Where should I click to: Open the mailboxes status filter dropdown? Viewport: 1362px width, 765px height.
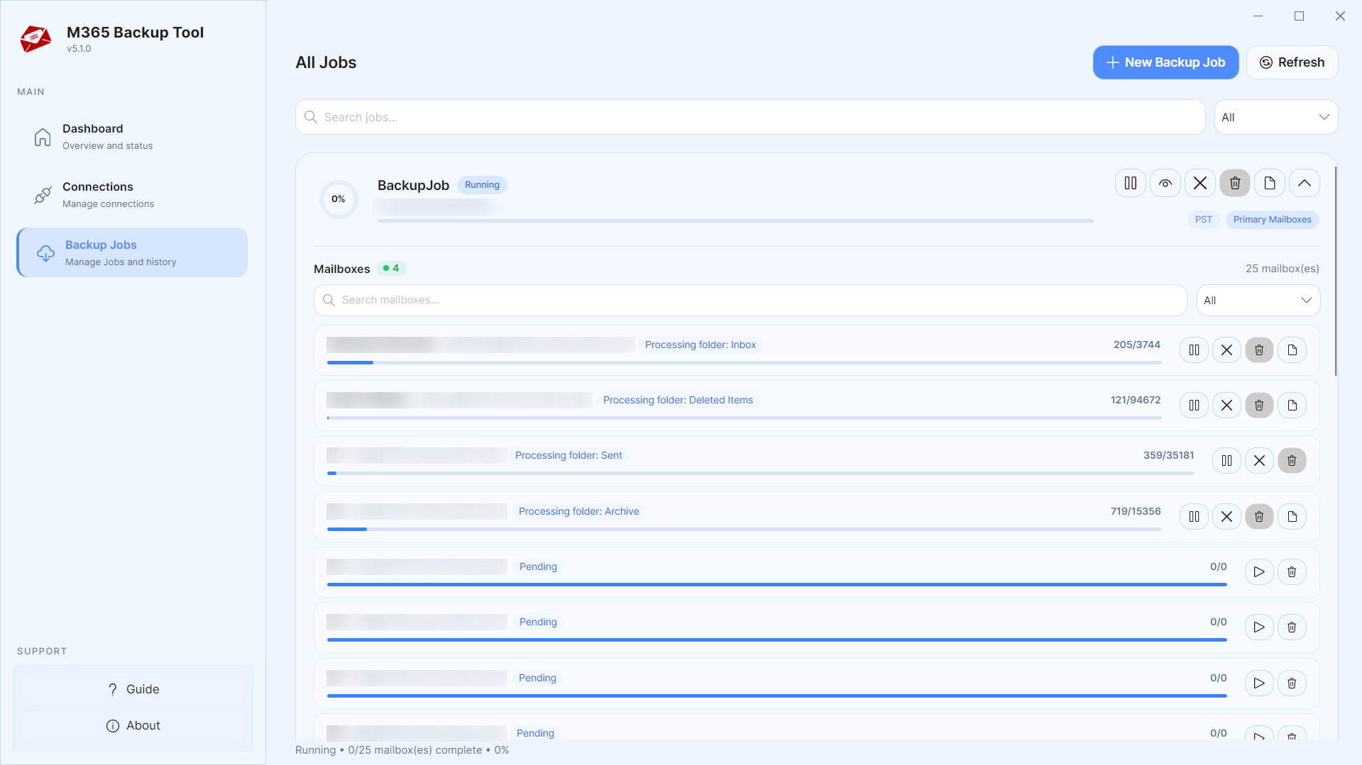1258,301
